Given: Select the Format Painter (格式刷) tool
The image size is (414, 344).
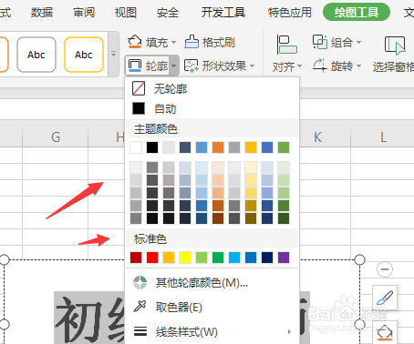Looking at the screenshot, I should [x=210, y=42].
